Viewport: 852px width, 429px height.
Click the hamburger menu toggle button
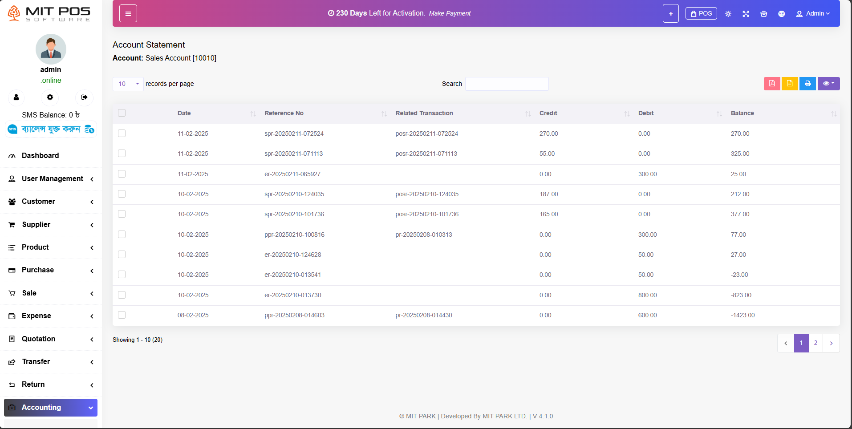pos(128,14)
